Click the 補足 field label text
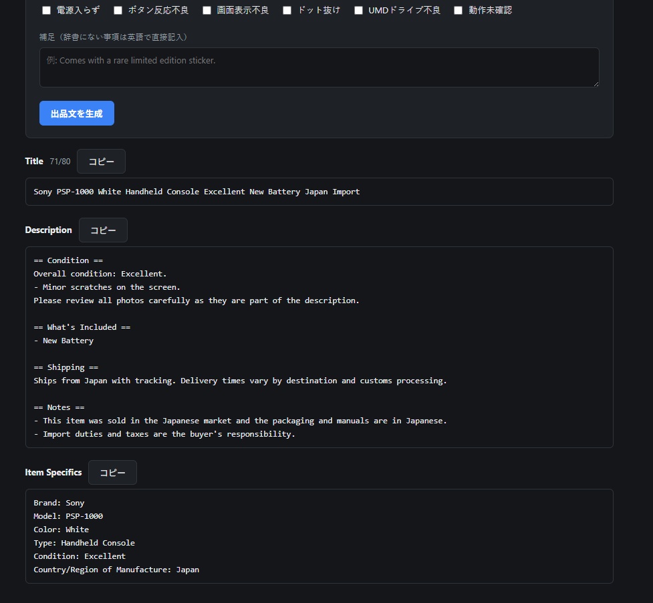Viewport: 653px width, 603px height. 114,37
